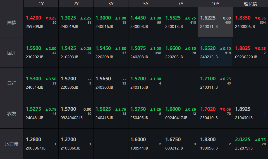This screenshot has height=159, width=268.
Task: Select the 1.2800 yield in 地方债 row
Action: point(33,139)
